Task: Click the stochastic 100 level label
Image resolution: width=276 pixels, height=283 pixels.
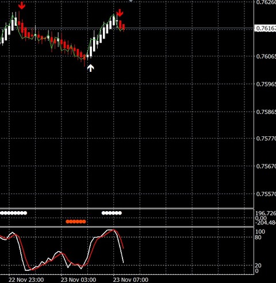Action: [260, 232]
